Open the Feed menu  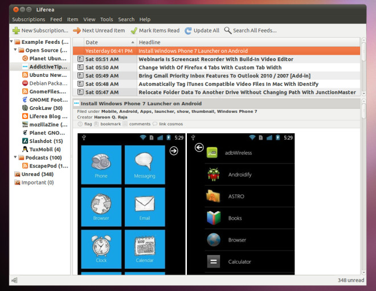click(56, 19)
